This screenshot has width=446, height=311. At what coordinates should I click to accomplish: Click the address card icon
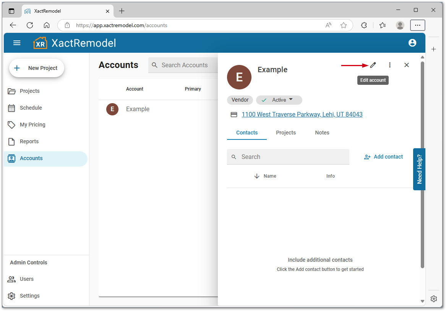pos(234,115)
